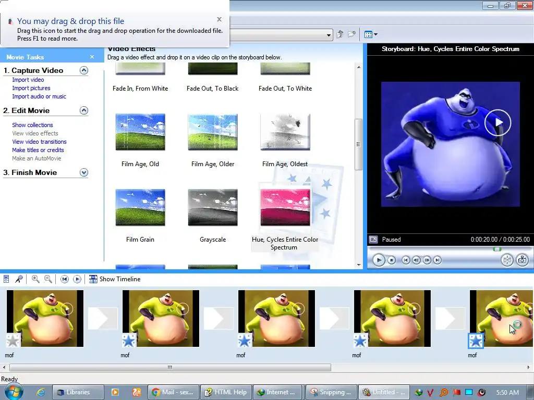Viewport: 534px width, 400px height.
Task: Toggle full screen icon beside Paused
Action: (x=373, y=240)
